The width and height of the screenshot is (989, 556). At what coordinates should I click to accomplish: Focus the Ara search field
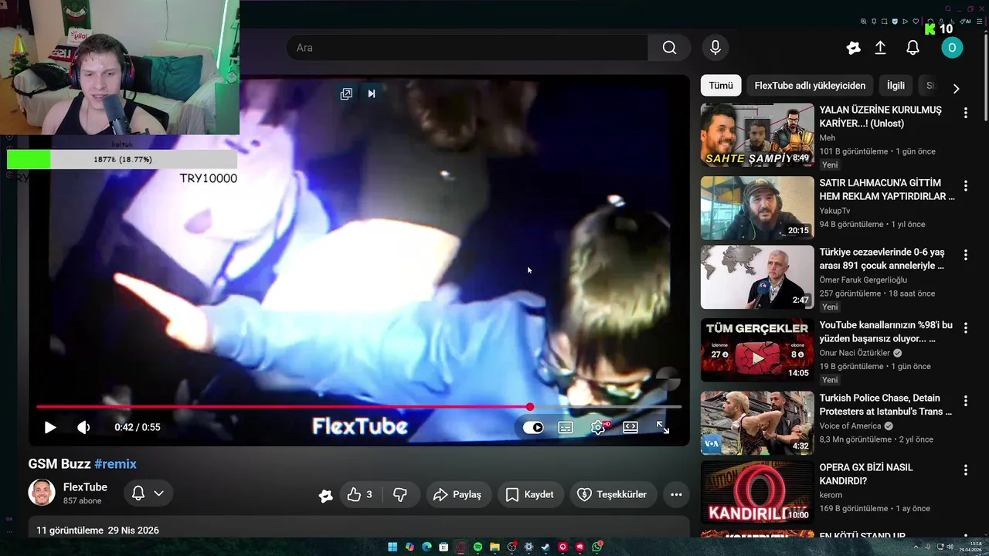point(467,48)
